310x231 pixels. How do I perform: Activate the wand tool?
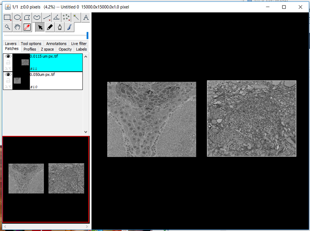(76, 17)
